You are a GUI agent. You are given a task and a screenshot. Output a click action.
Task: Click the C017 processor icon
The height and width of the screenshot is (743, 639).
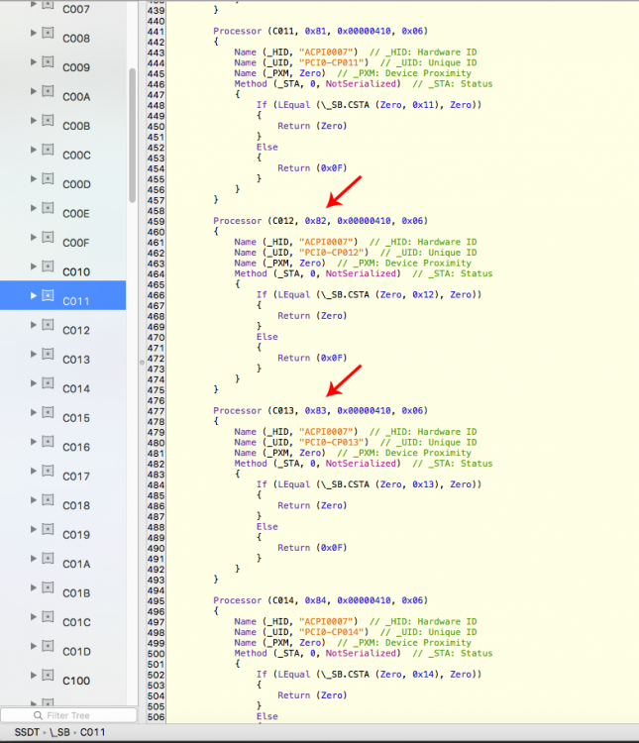click(x=48, y=471)
